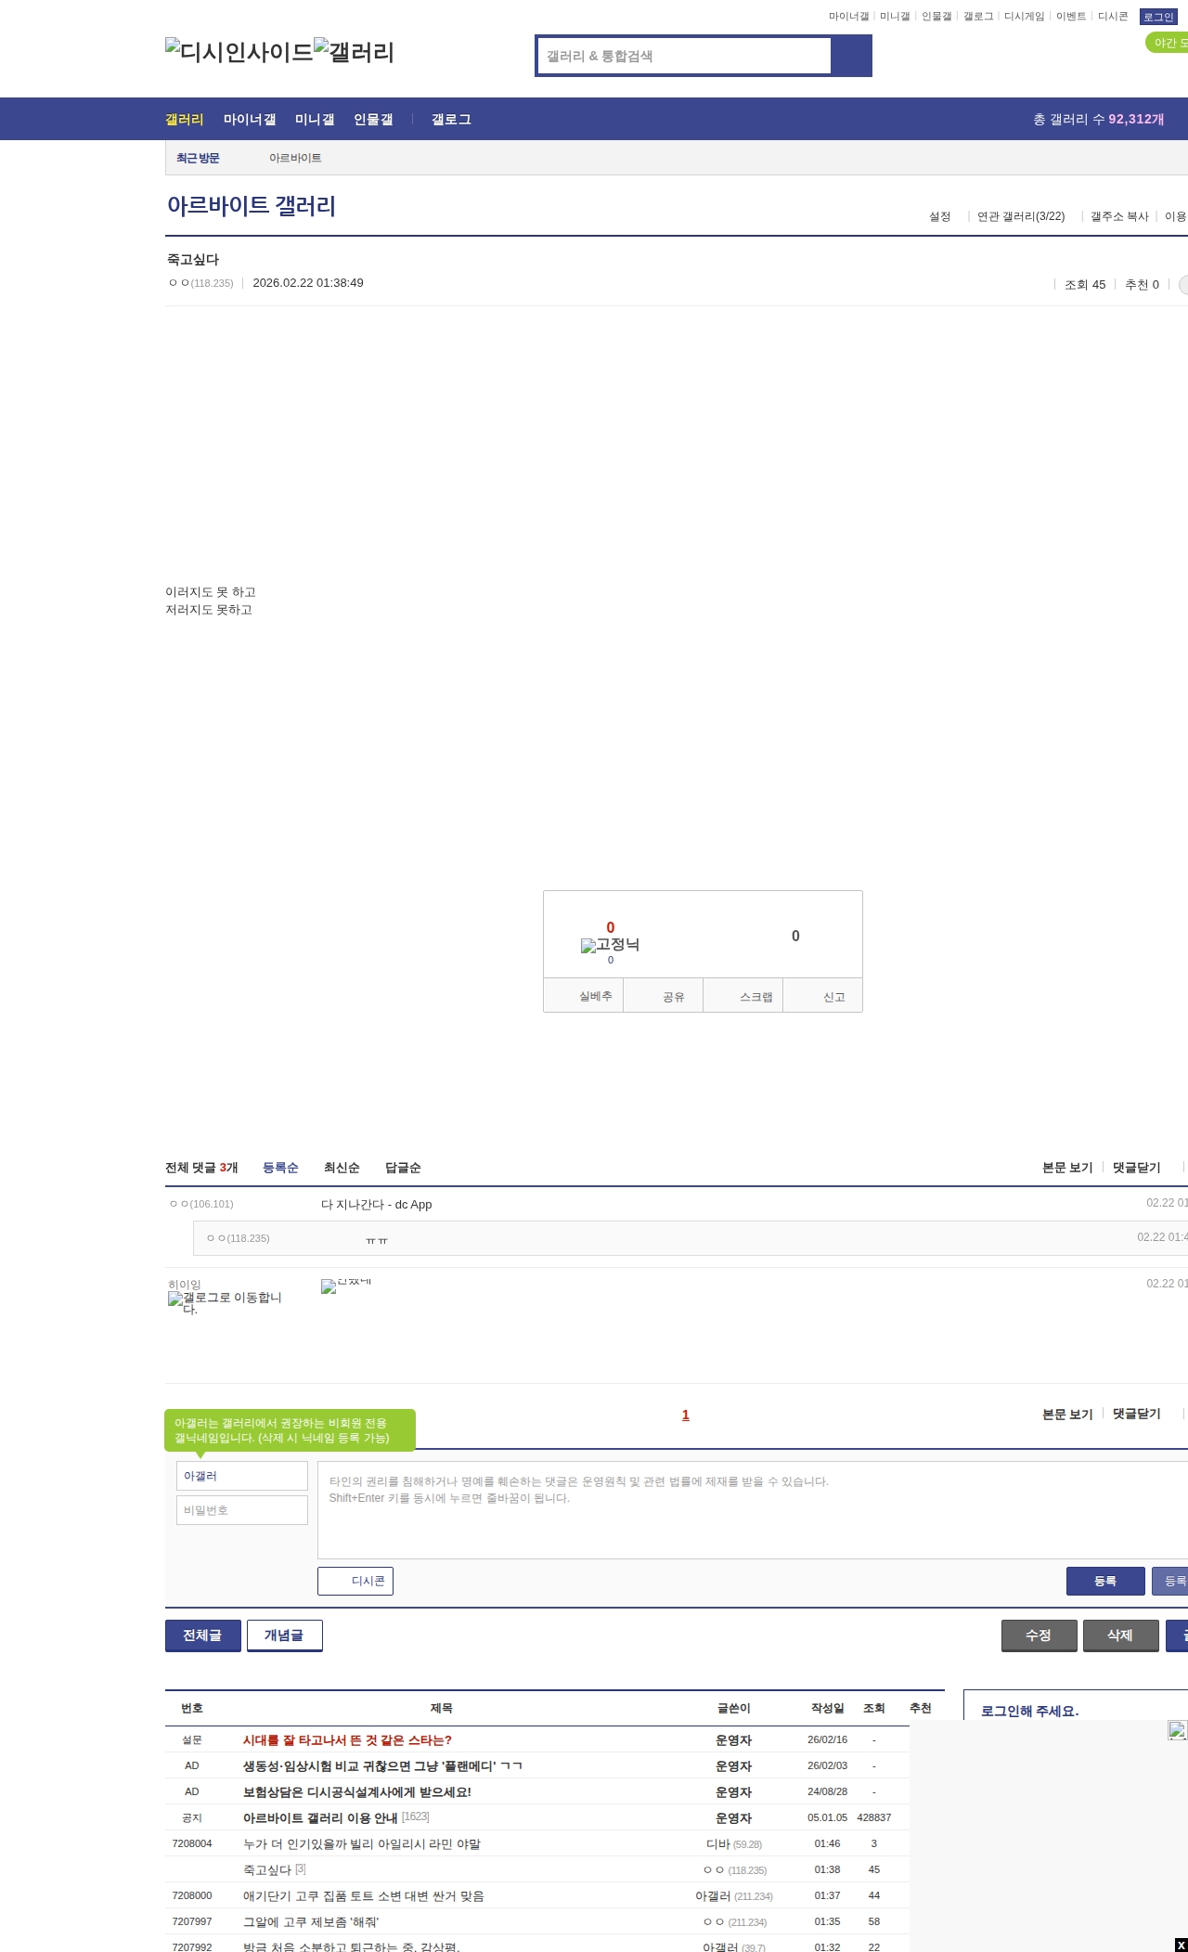This screenshot has width=1188, height=1952.
Task: Open 마이너갤 in the top utility links
Action: coord(848,17)
